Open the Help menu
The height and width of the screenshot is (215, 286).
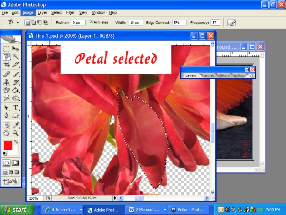click(112, 12)
